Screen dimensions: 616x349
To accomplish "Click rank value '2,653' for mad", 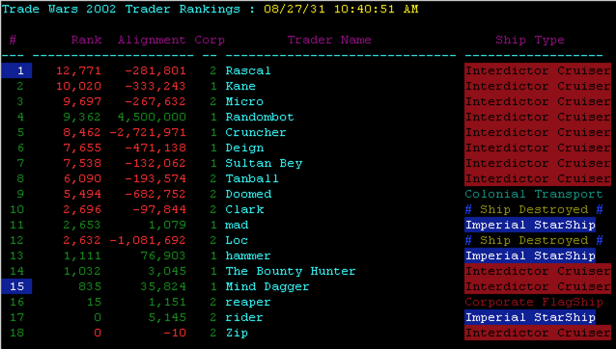I will click(x=82, y=225).
